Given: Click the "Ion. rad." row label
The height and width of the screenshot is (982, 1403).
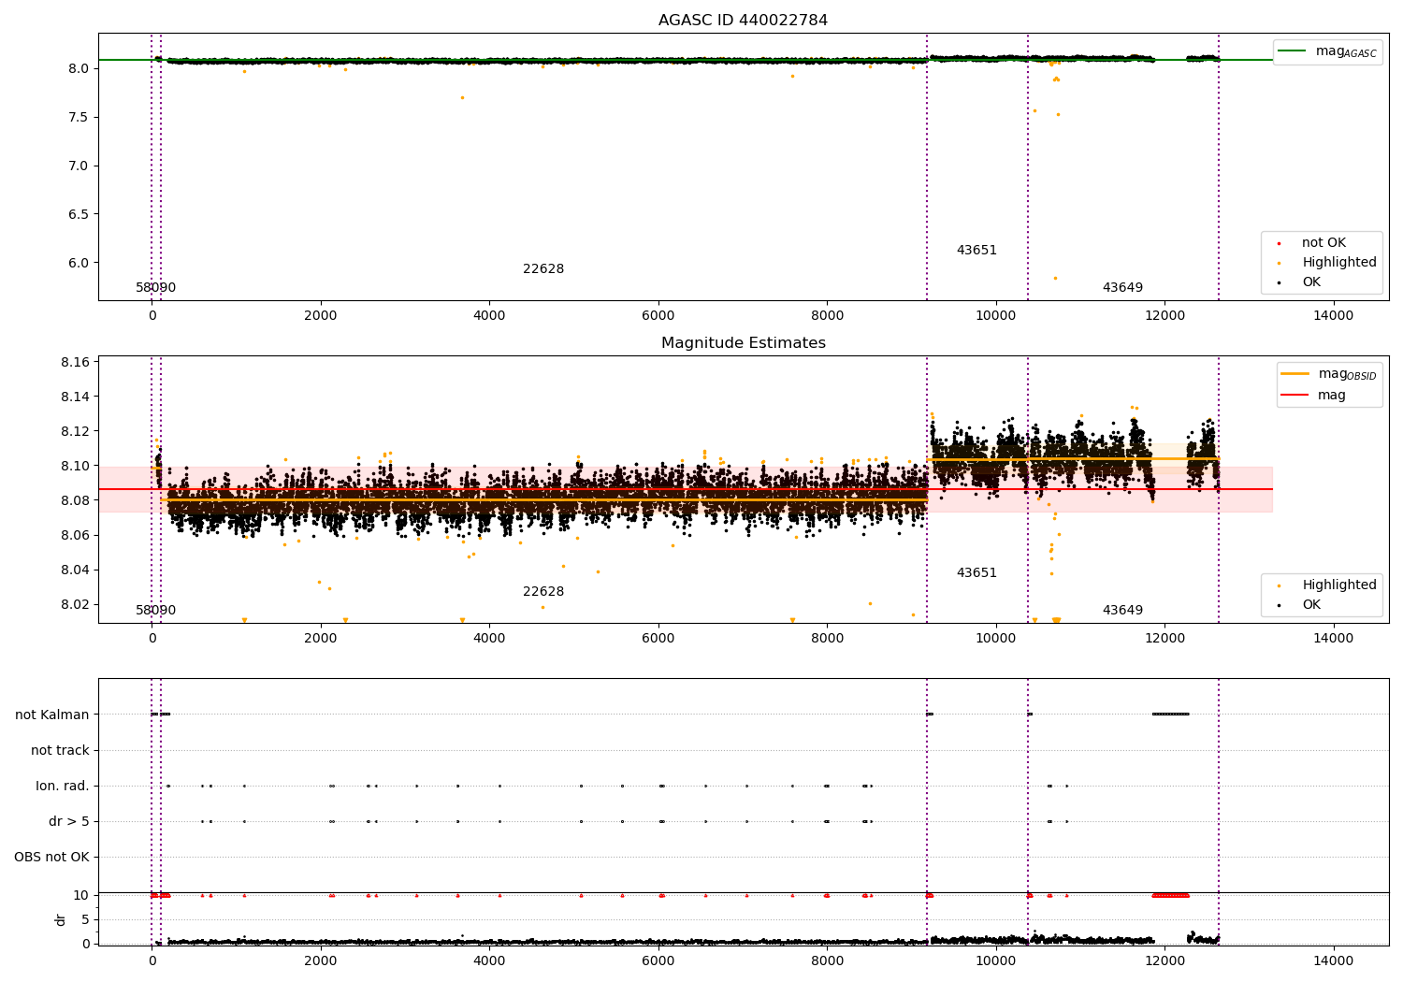Looking at the screenshot, I should coord(63,787).
